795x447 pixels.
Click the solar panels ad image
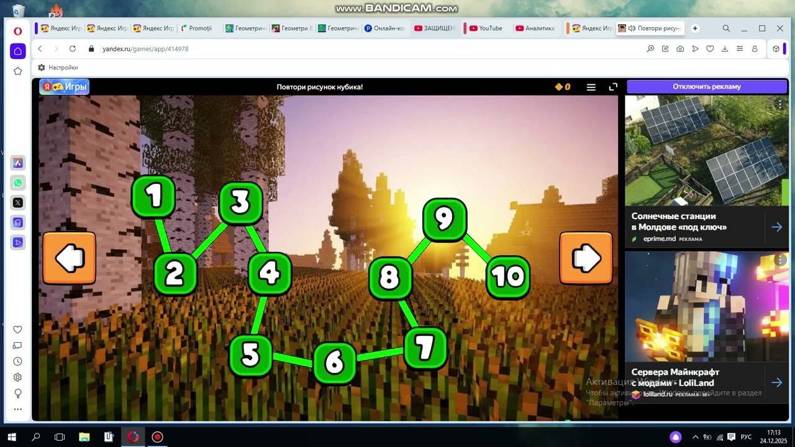click(707, 150)
